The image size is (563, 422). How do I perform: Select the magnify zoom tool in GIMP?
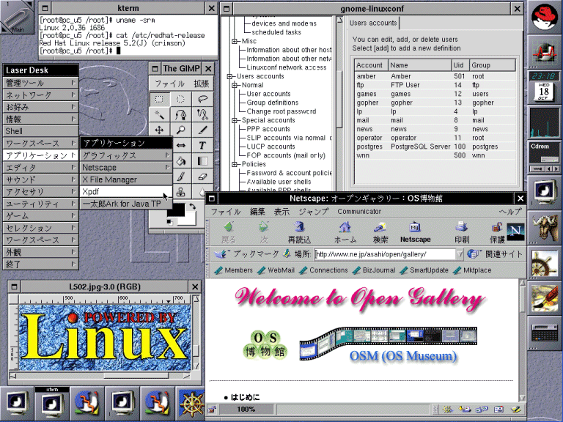pos(181,130)
